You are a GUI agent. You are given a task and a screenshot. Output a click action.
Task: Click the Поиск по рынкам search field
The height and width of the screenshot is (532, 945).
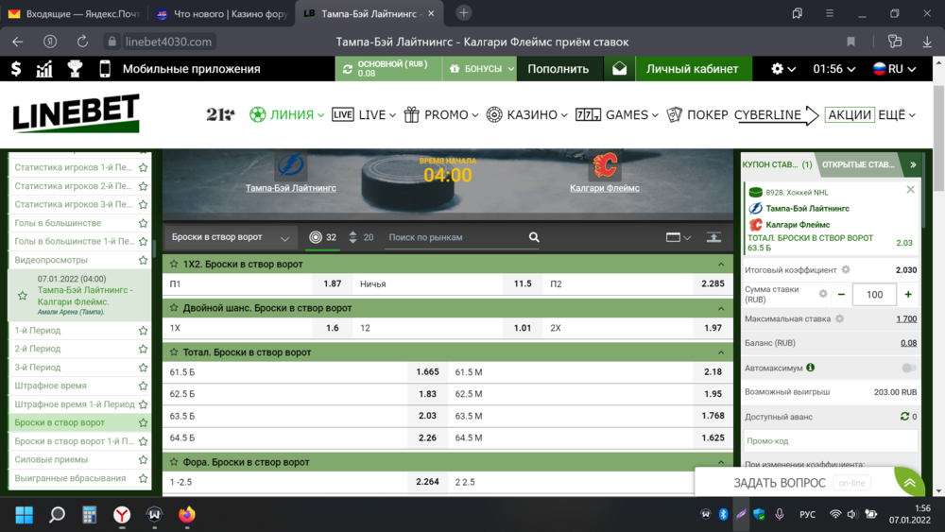455,237
